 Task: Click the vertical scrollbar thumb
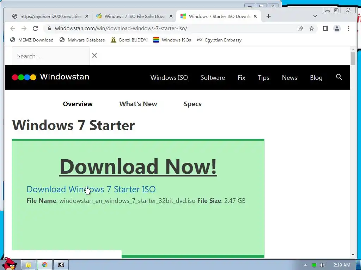tap(353, 59)
